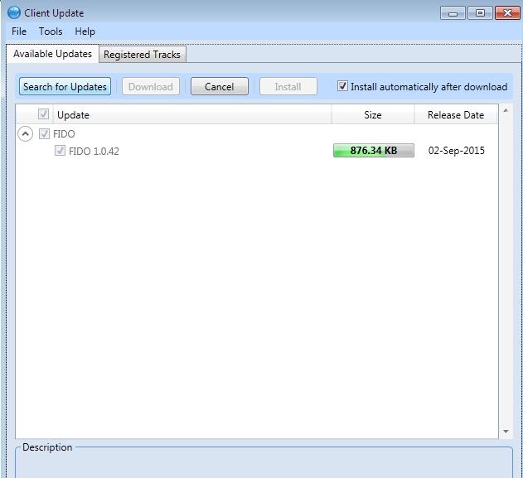Sort by the Release Date column header
The width and height of the screenshot is (523, 478).
(456, 114)
